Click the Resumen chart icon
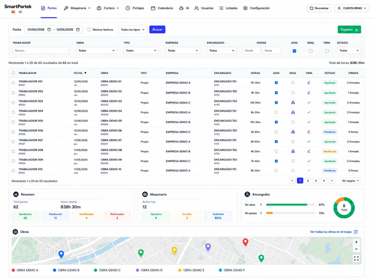Viewport: 373px width, 280px height. pyautogui.click(x=16, y=194)
